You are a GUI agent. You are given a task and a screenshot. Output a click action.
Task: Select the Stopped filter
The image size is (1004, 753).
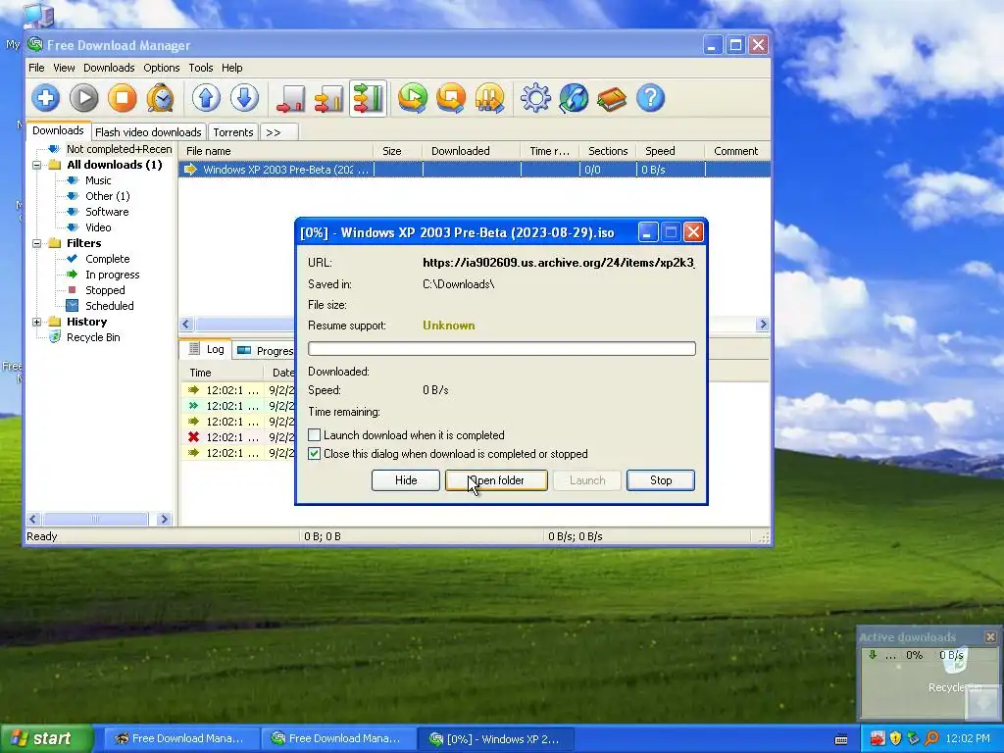pyautogui.click(x=105, y=290)
